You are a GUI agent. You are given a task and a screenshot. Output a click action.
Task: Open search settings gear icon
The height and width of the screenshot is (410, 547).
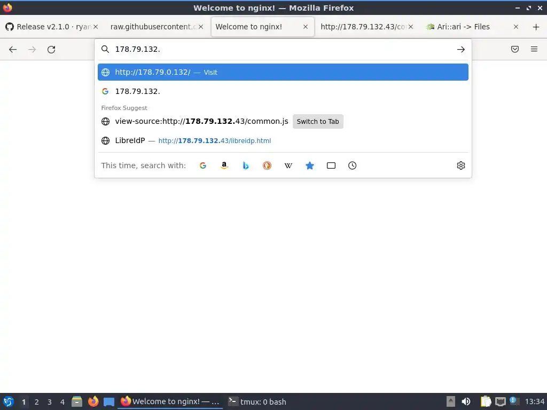click(x=461, y=165)
